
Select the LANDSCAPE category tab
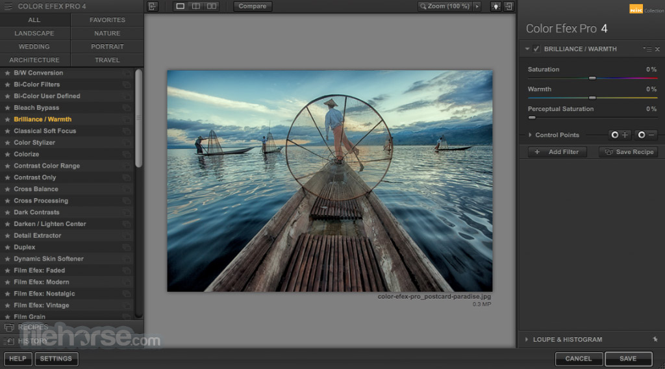tap(35, 33)
